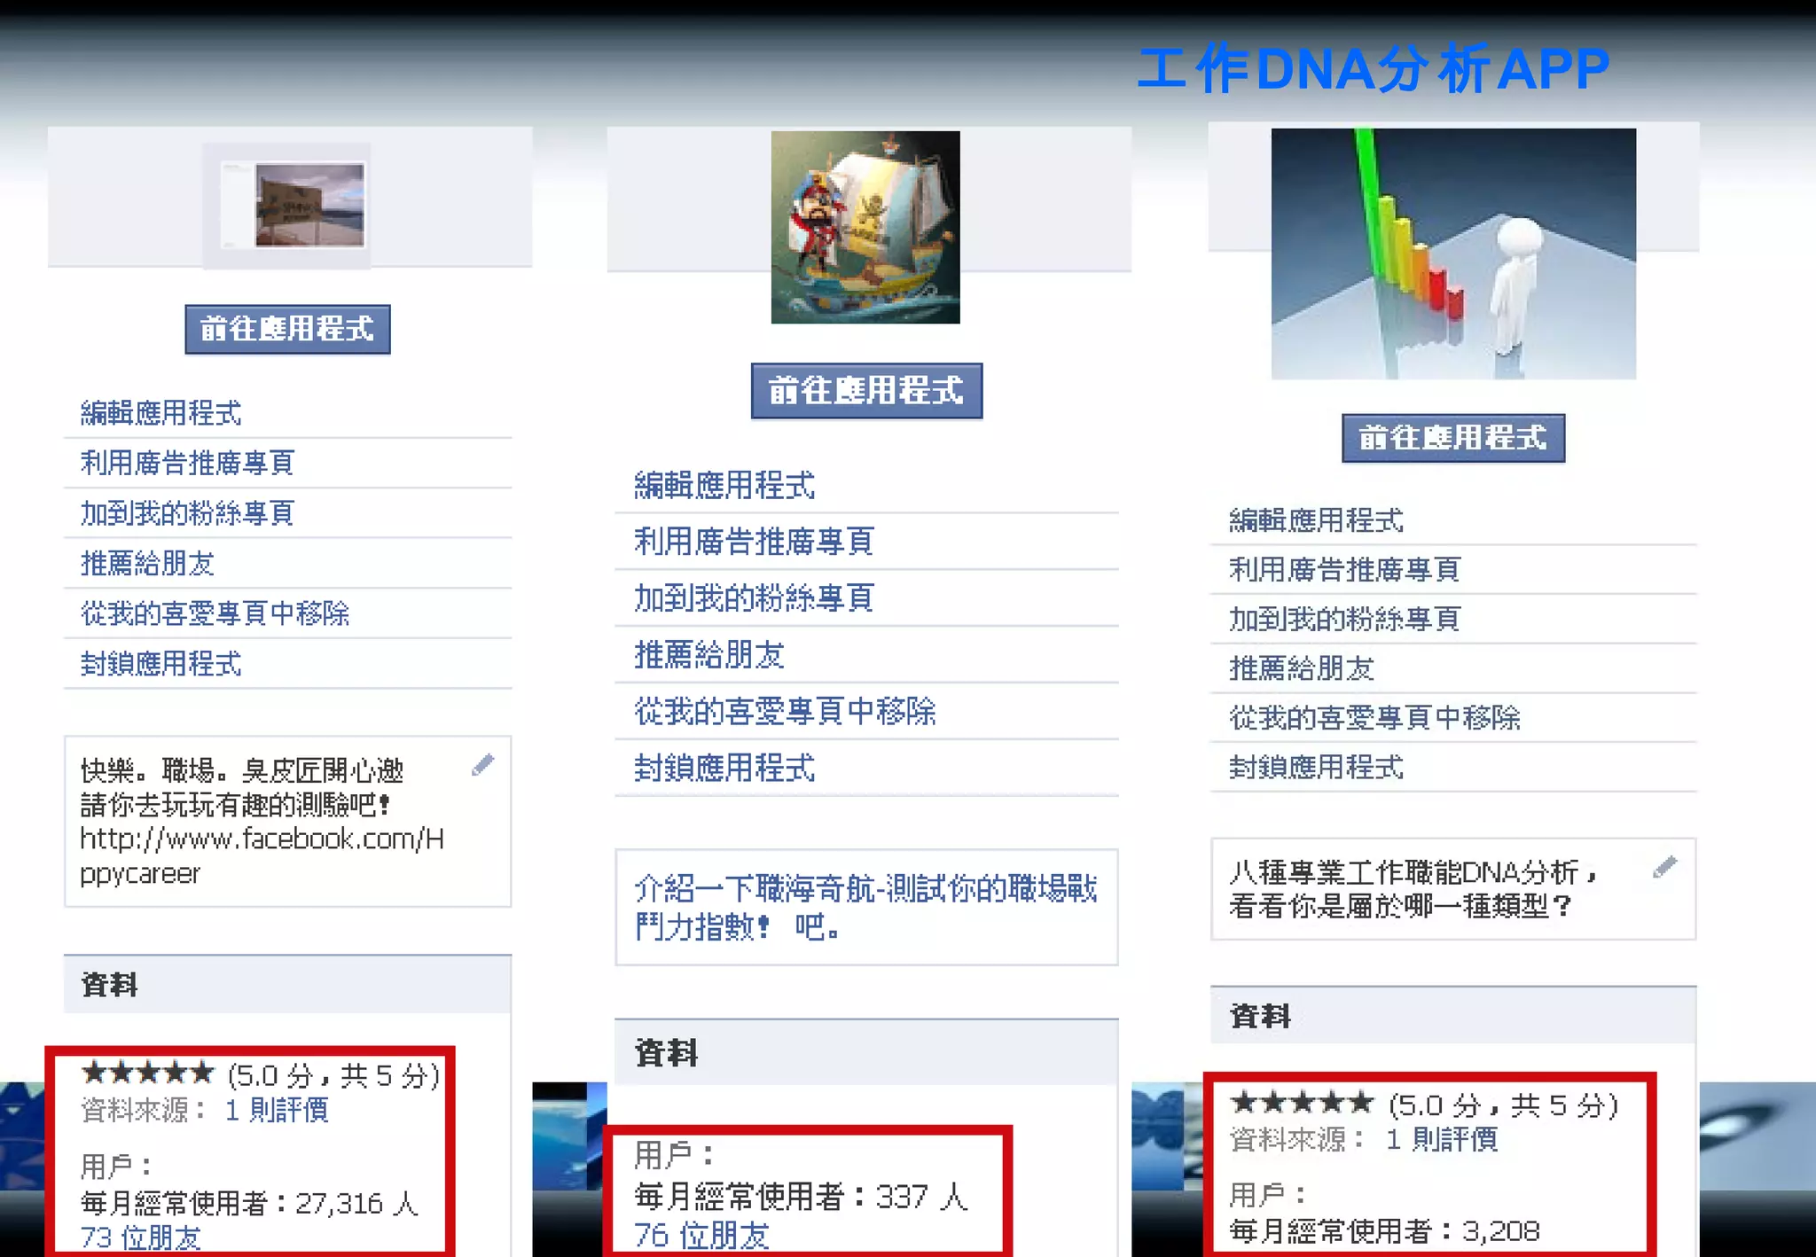Open the bar chart figure app picture

[x=1453, y=254]
